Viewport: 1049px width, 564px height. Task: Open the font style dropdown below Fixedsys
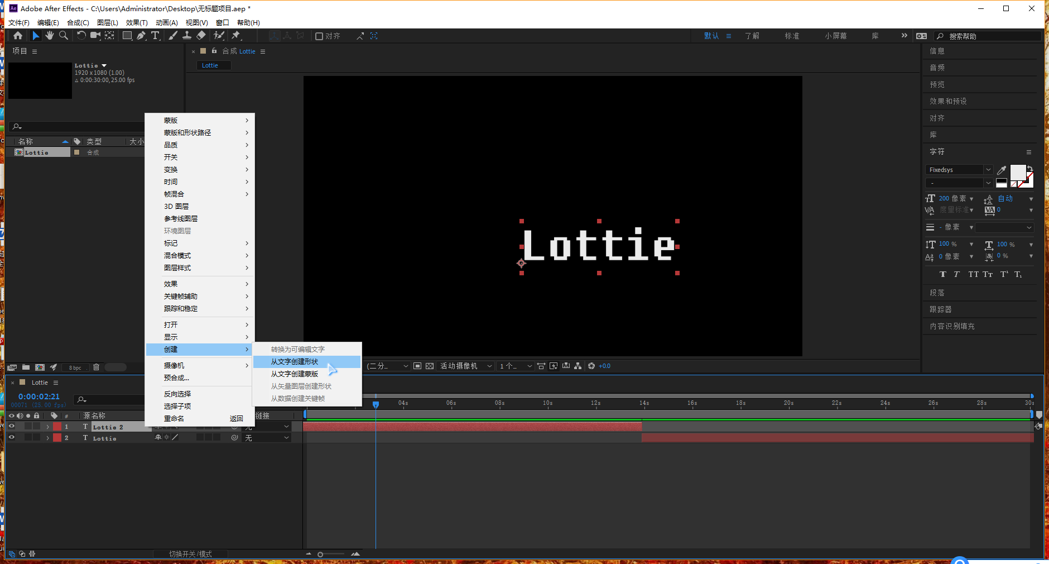pos(988,183)
